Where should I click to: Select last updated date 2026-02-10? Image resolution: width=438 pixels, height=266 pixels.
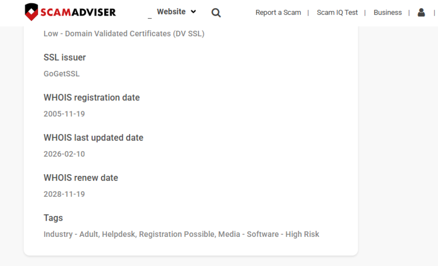click(x=64, y=154)
